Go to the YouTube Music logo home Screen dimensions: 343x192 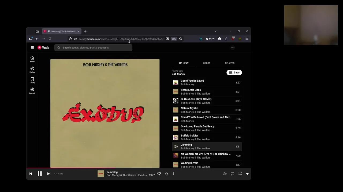[x=43, y=47]
